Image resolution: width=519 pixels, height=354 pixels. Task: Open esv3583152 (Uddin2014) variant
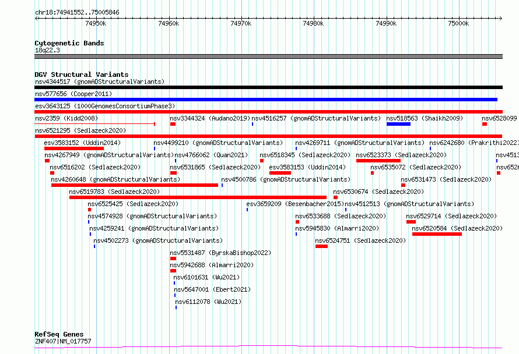[82, 143]
